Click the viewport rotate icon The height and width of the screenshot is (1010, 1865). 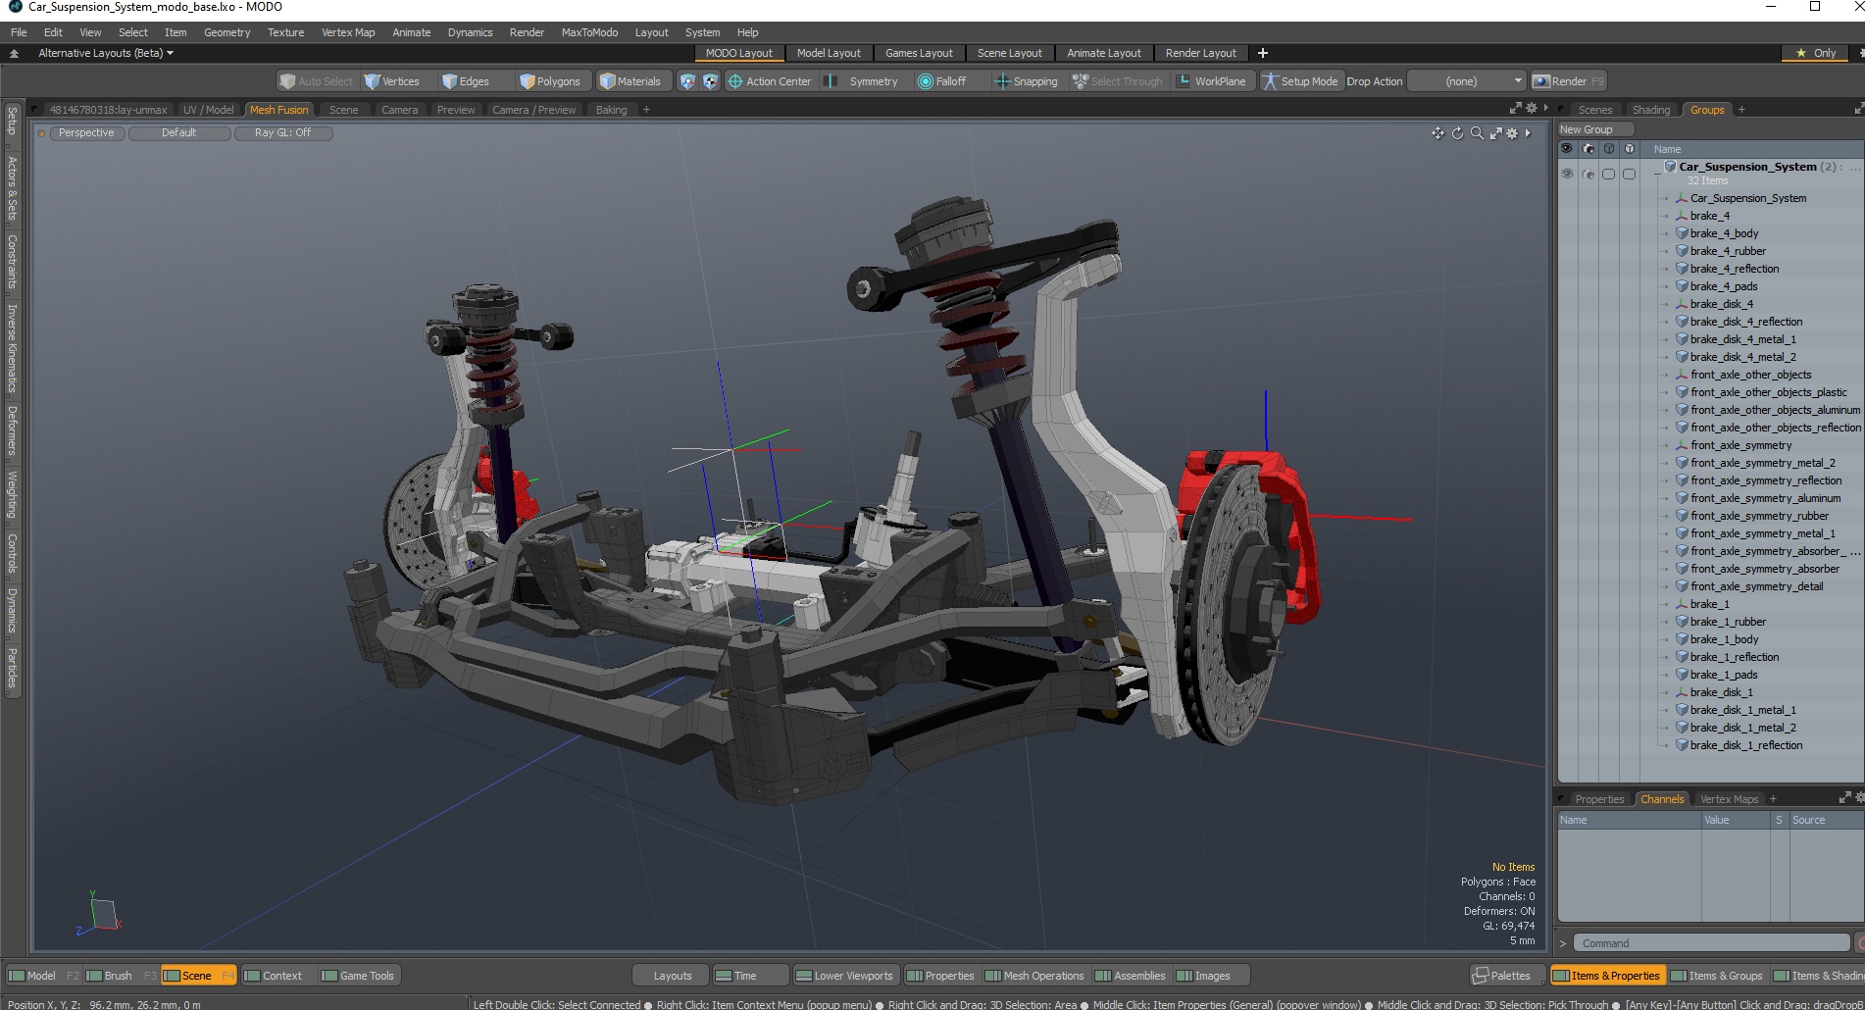1457,133
